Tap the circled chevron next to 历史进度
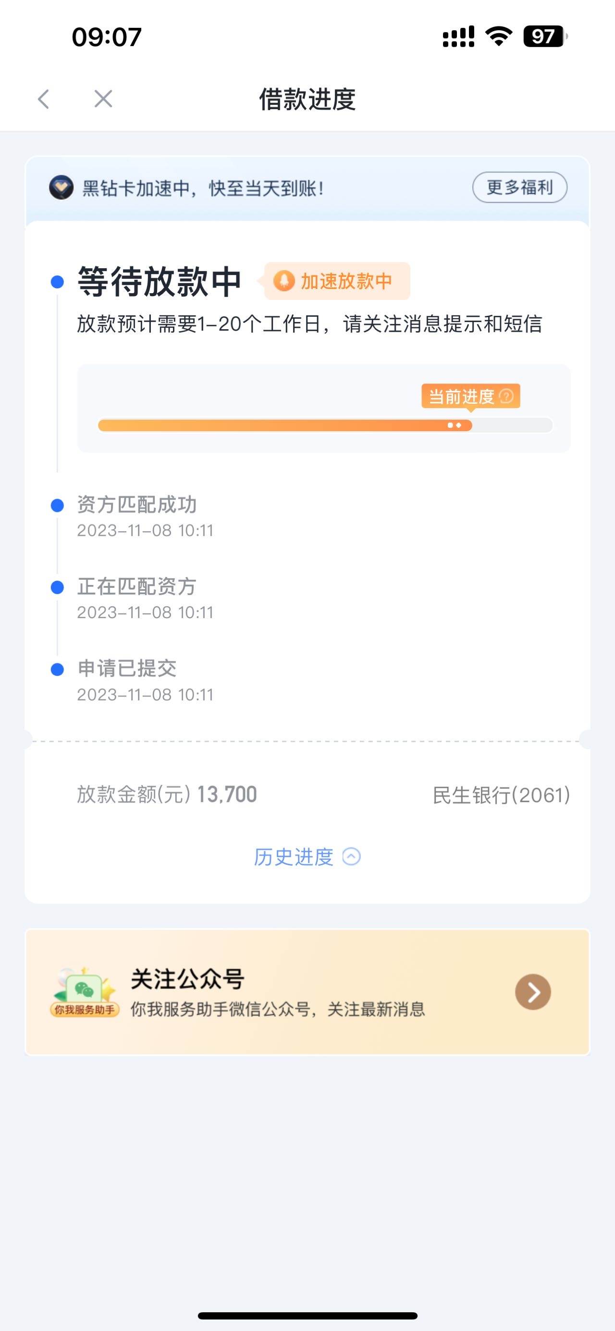The height and width of the screenshot is (1331, 615). coord(352,857)
